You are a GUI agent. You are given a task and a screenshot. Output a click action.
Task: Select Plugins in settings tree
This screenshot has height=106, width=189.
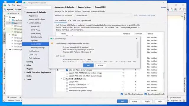pos(30,69)
